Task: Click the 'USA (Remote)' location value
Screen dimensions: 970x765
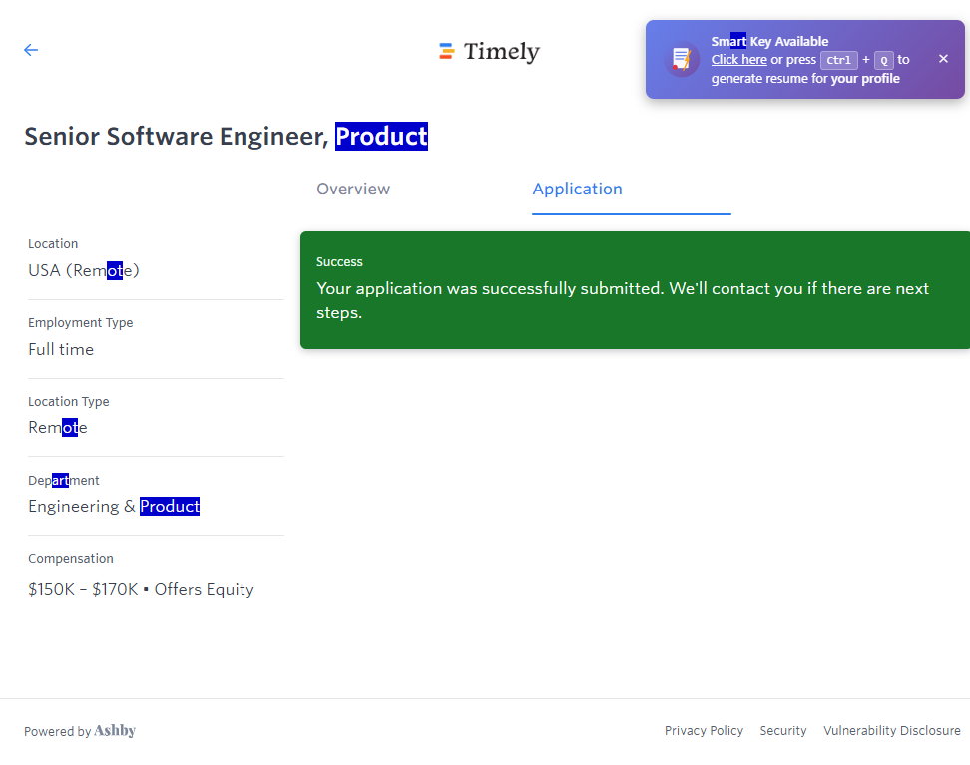Action: coord(84,270)
